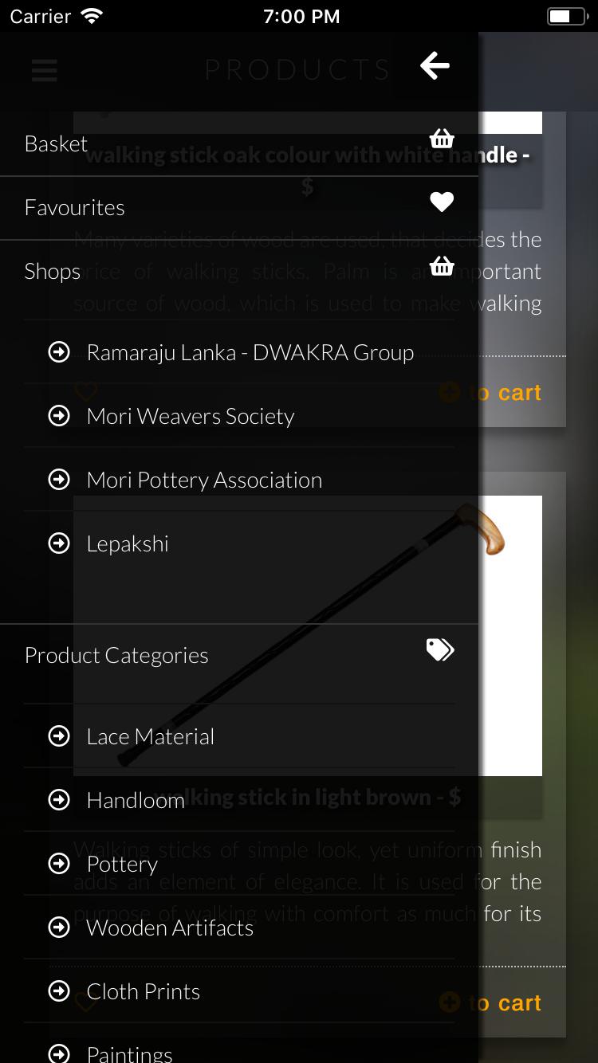The height and width of the screenshot is (1063, 598).
Task: Expand the Shops section
Action: click(x=239, y=272)
